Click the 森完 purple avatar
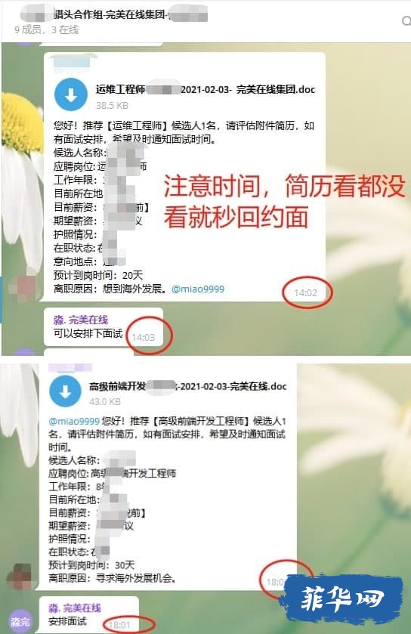This screenshot has height=634, width=411. click(x=20, y=620)
